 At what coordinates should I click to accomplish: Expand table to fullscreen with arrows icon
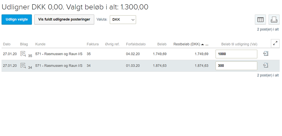pyautogui.click(x=275, y=43)
